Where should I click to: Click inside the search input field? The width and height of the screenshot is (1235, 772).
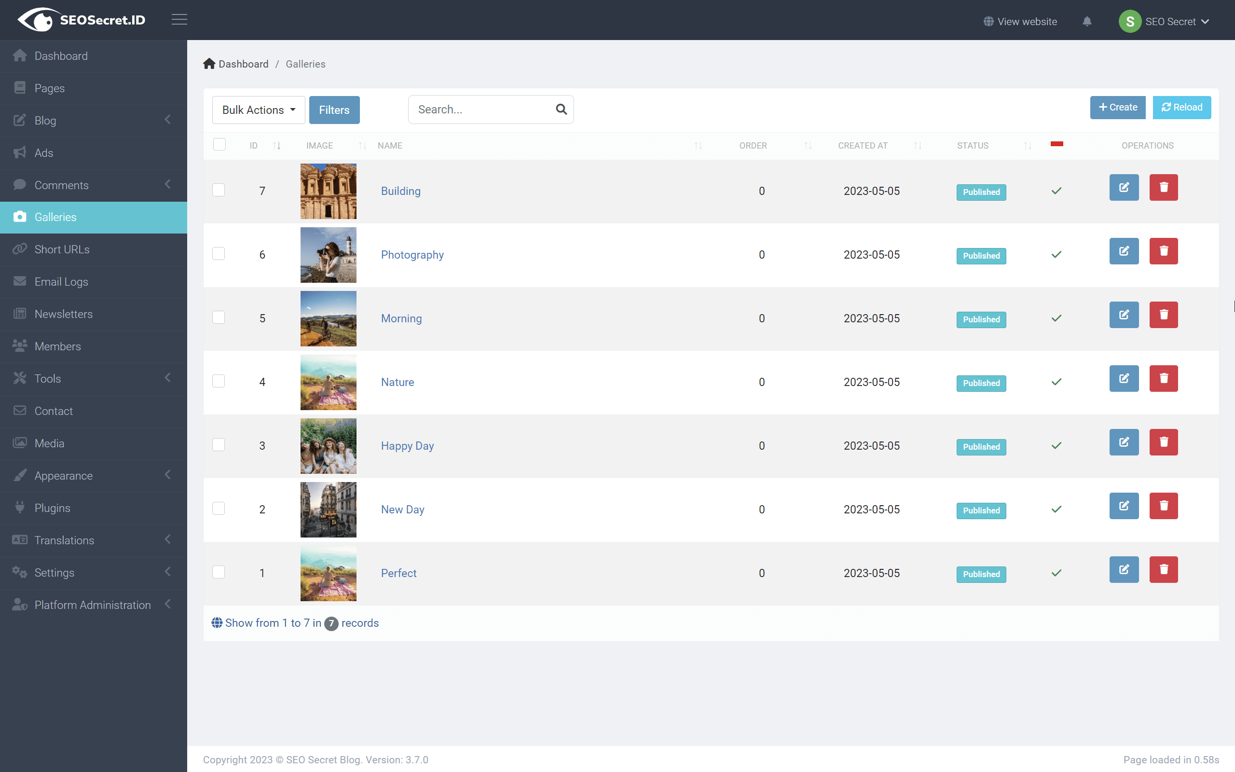pos(480,109)
